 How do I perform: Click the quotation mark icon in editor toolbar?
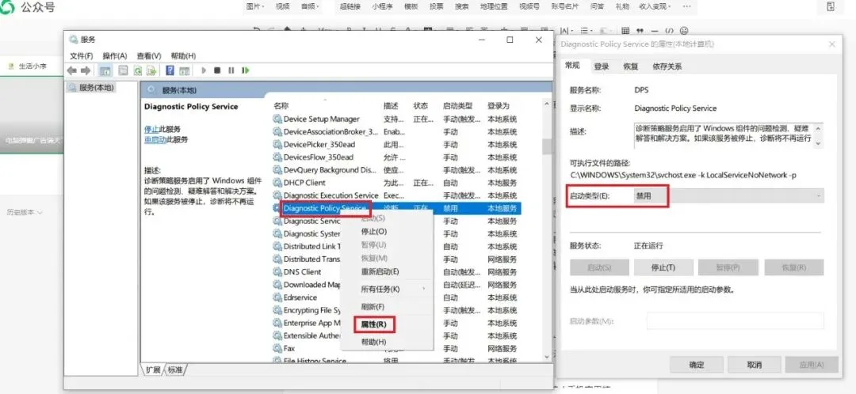640,31
